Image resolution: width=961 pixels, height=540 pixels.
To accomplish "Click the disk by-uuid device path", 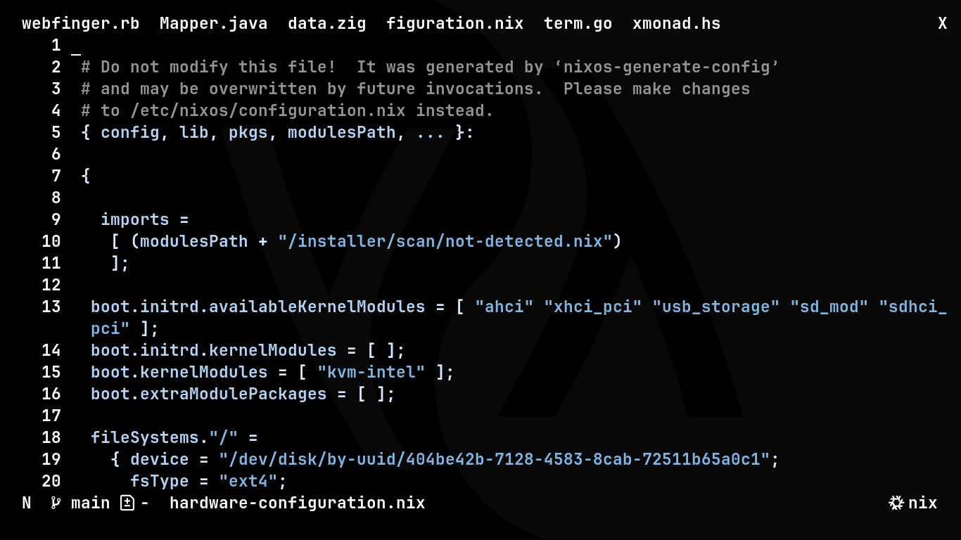I will 494,459.
